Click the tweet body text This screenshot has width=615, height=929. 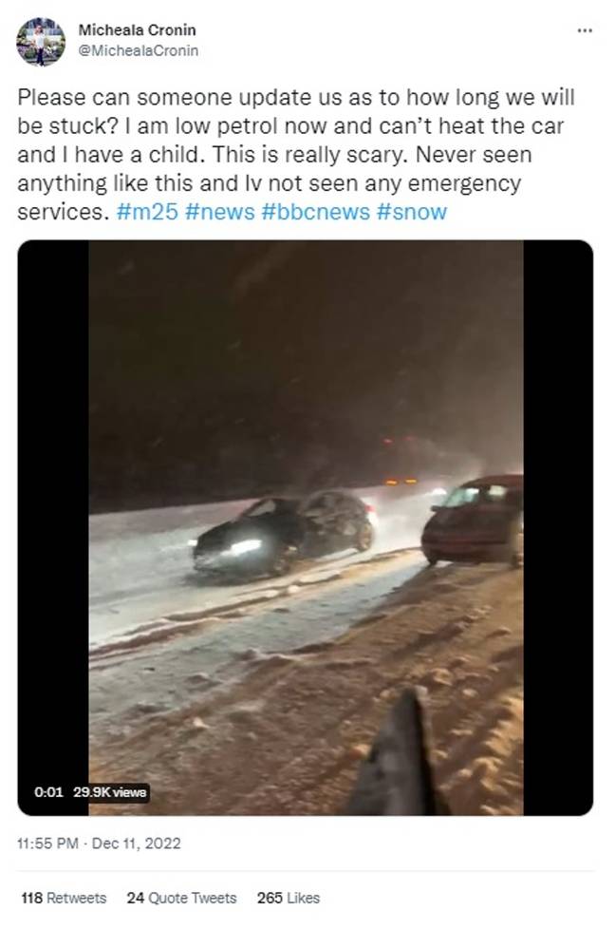point(296,154)
